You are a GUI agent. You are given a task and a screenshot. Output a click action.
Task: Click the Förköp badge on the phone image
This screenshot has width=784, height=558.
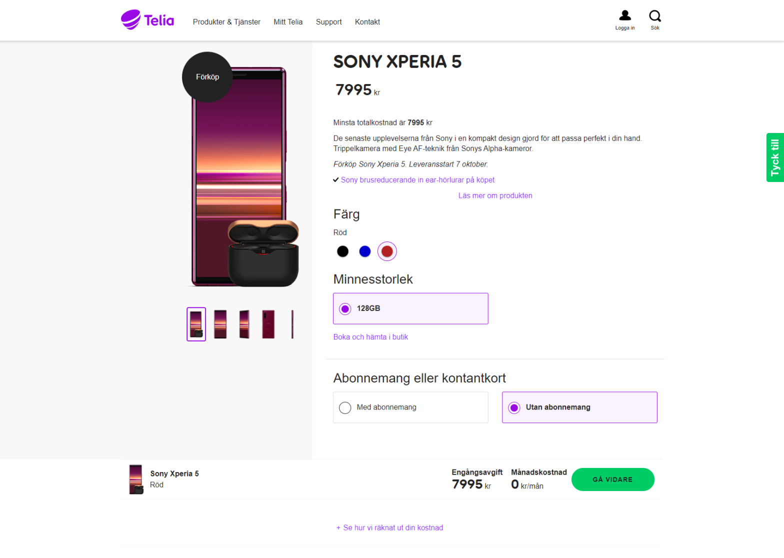coord(207,77)
